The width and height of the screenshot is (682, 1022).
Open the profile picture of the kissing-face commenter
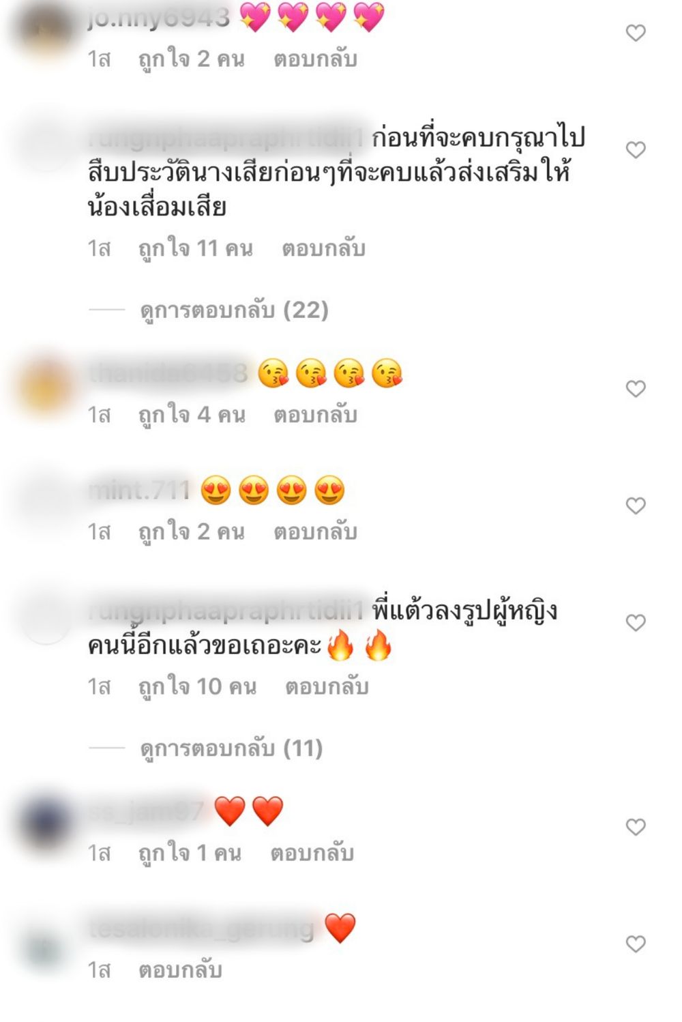point(46,387)
